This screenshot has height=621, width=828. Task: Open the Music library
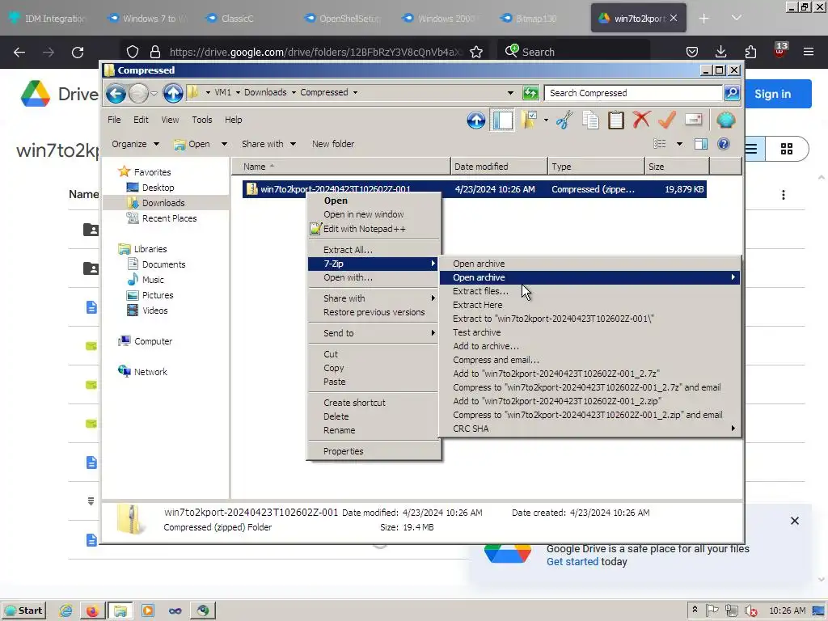pos(152,279)
